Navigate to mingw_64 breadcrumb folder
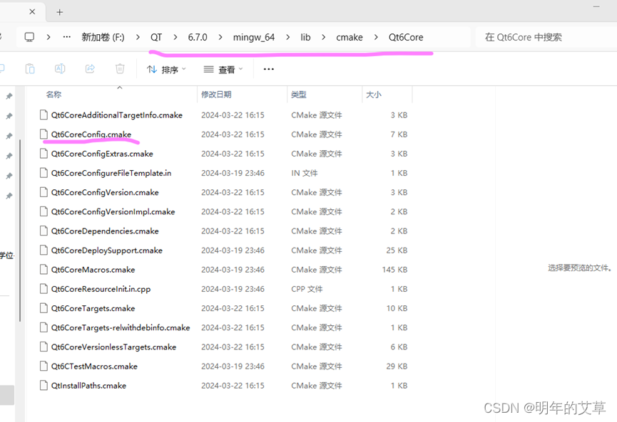The width and height of the screenshot is (617, 422). click(x=254, y=37)
